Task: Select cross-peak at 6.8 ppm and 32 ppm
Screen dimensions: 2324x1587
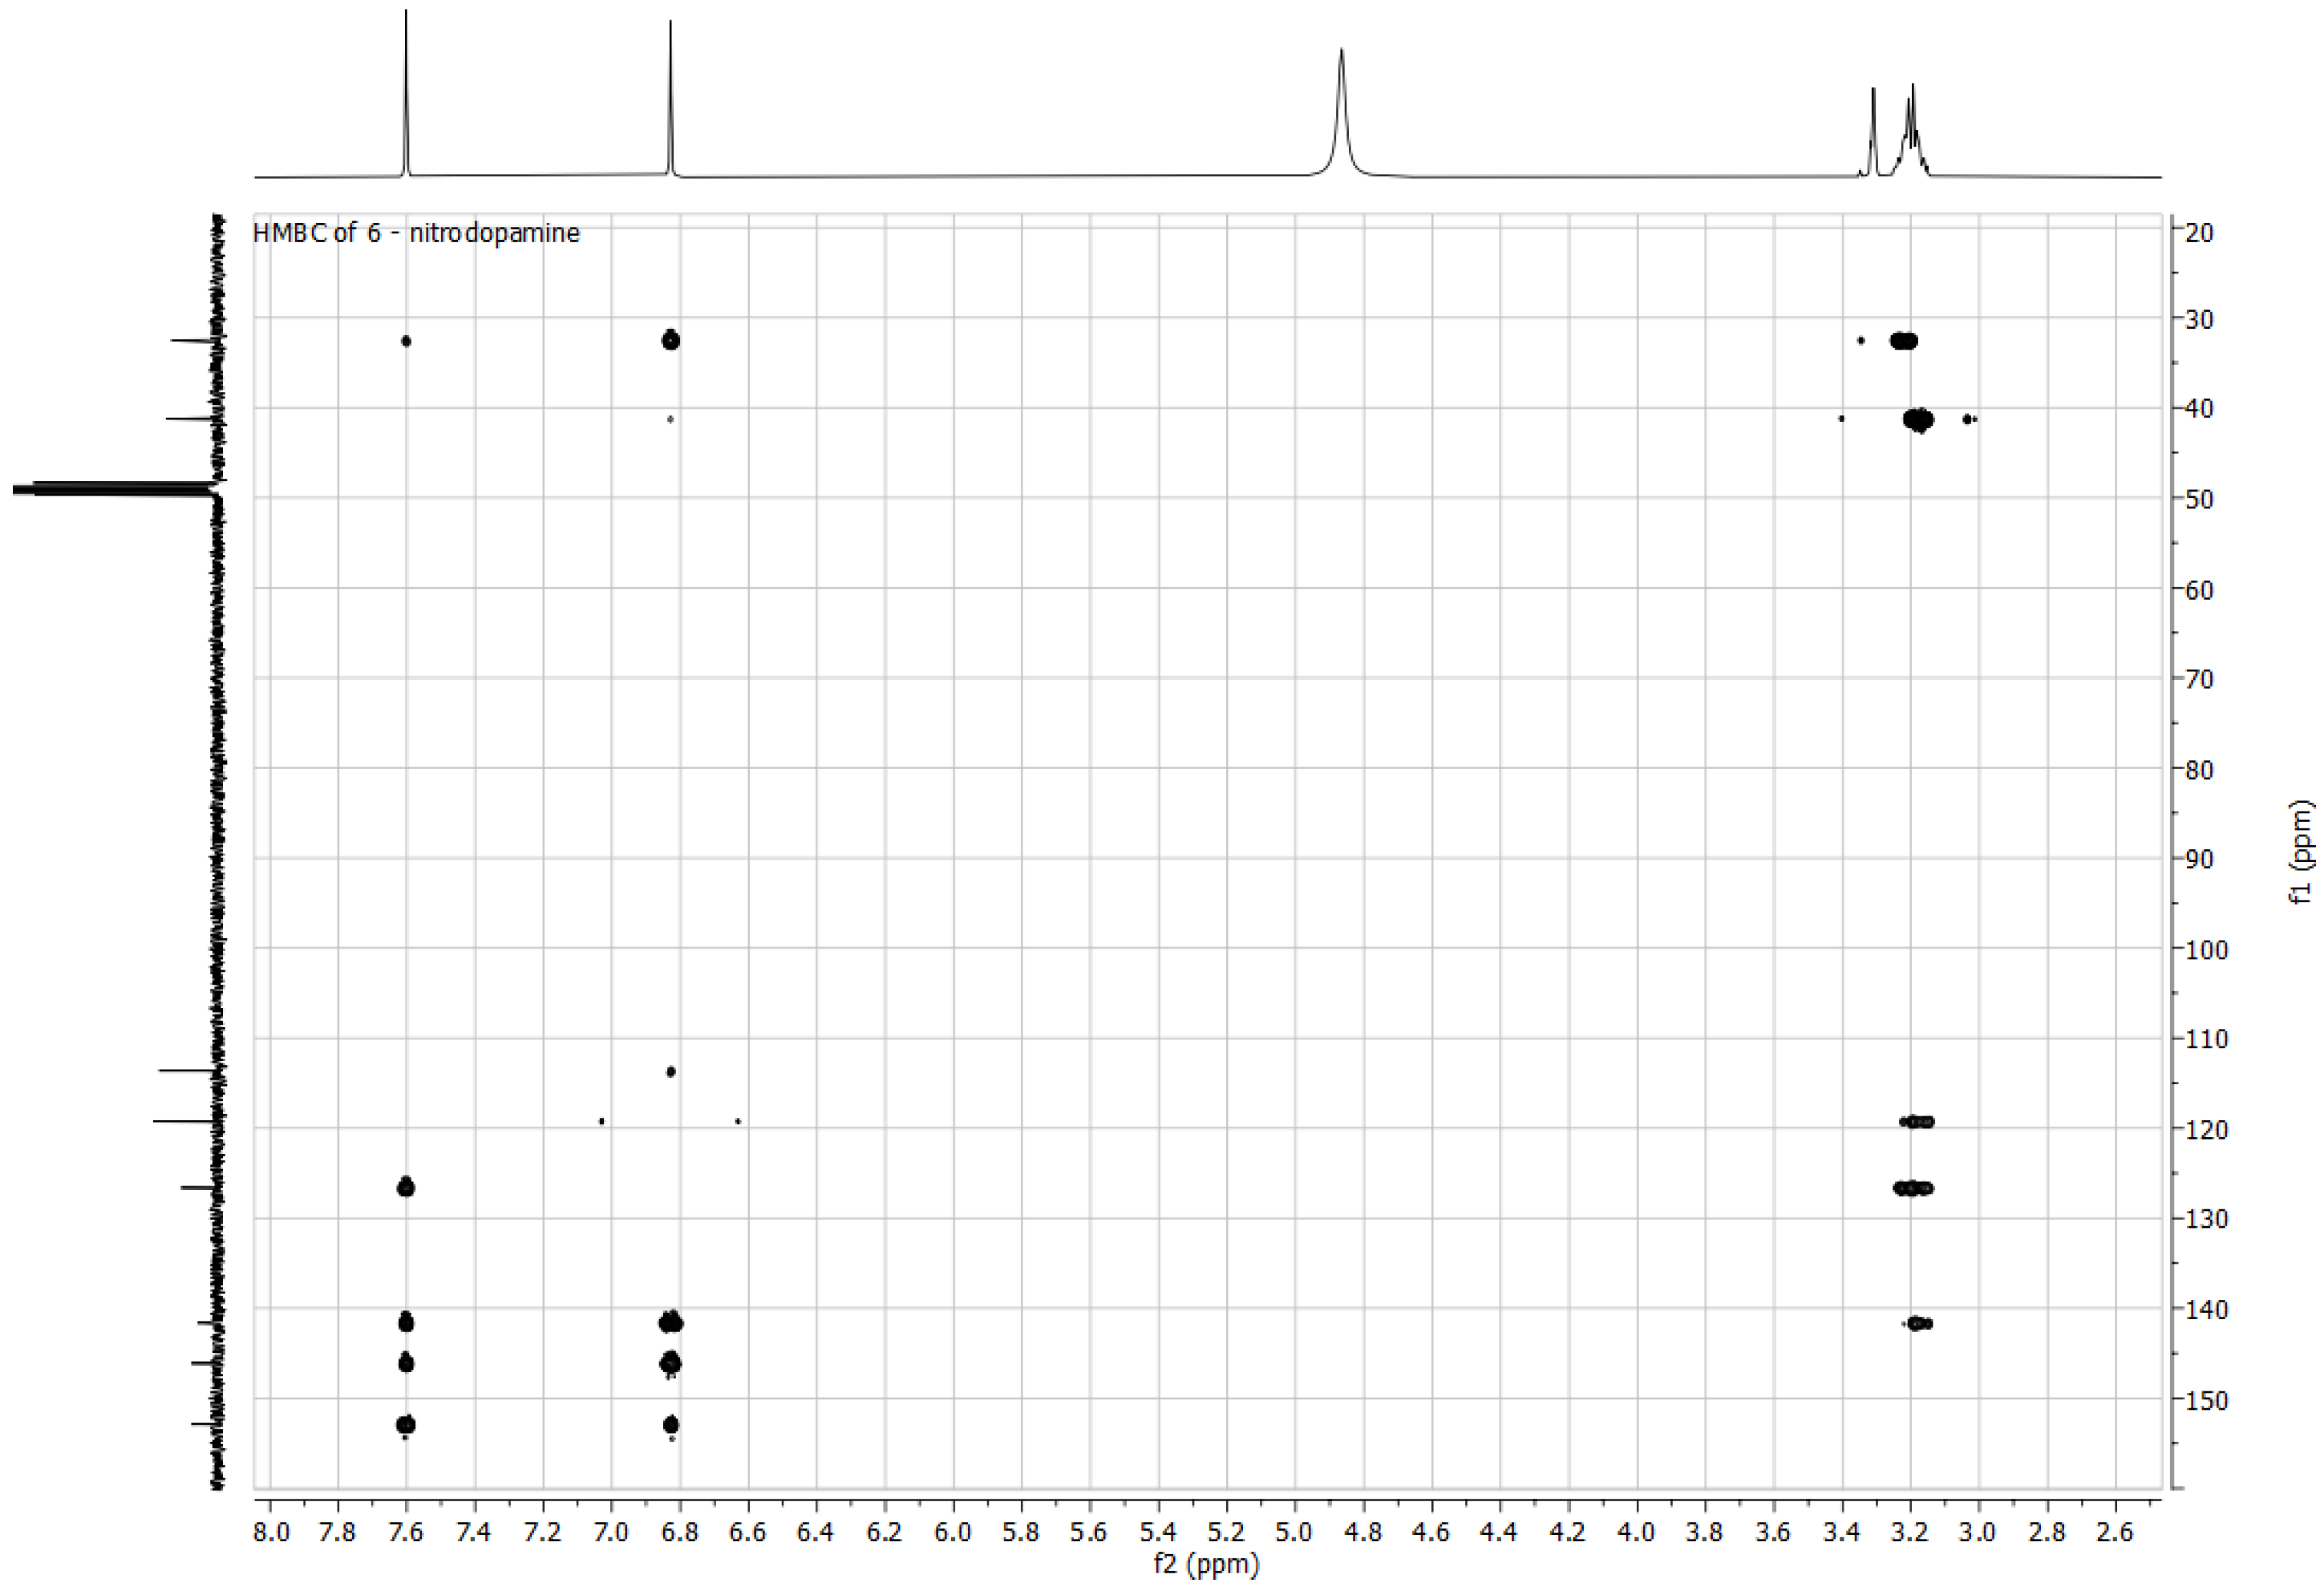Action: point(671,340)
